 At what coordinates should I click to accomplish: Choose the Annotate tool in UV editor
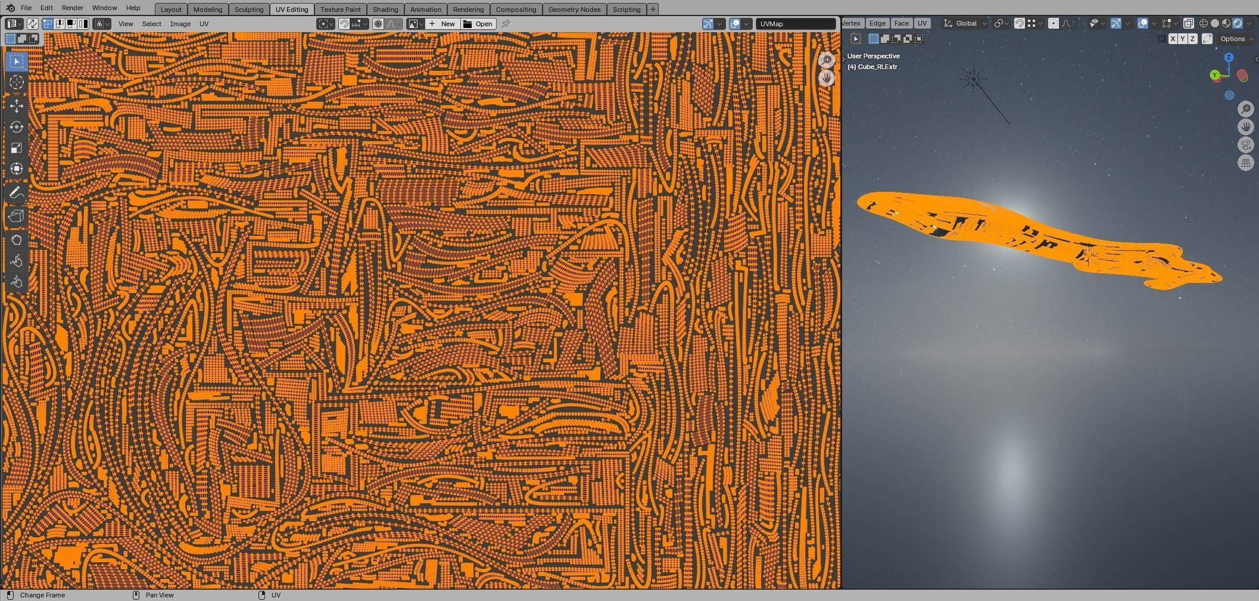(17, 192)
